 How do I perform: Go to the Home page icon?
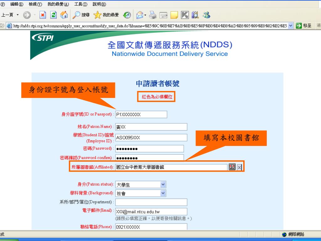click(64, 15)
